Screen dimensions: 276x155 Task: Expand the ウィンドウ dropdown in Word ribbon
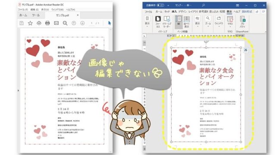click(219, 22)
